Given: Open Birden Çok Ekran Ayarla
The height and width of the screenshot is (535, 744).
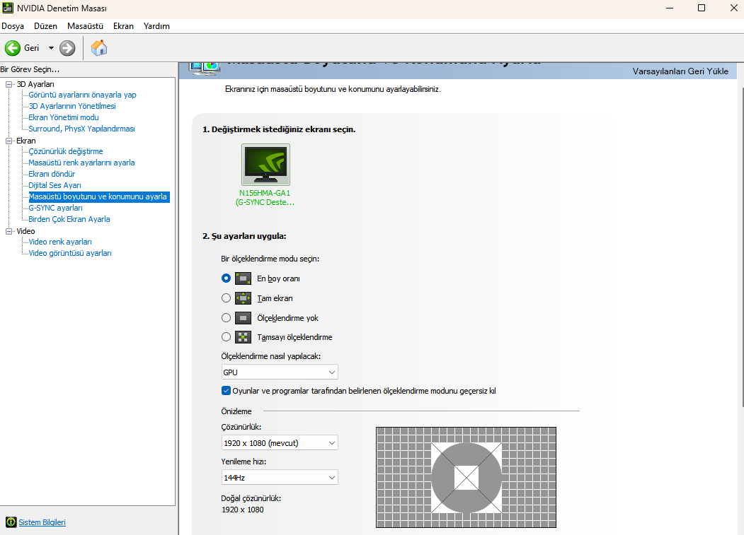Looking at the screenshot, I should pos(69,219).
